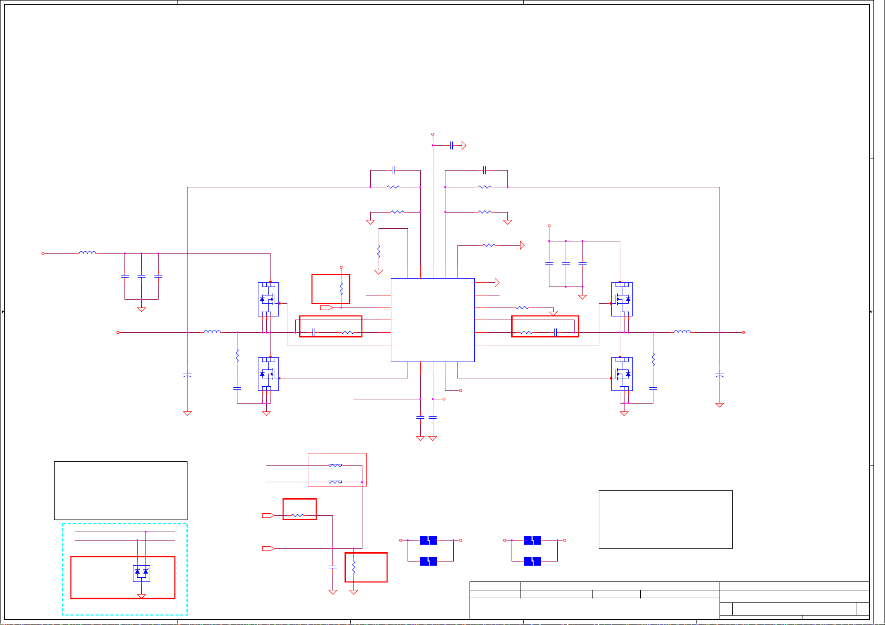Select the series resistor after the upper bottom connector
The width and height of the screenshot is (885, 625).
coord(298,515)
